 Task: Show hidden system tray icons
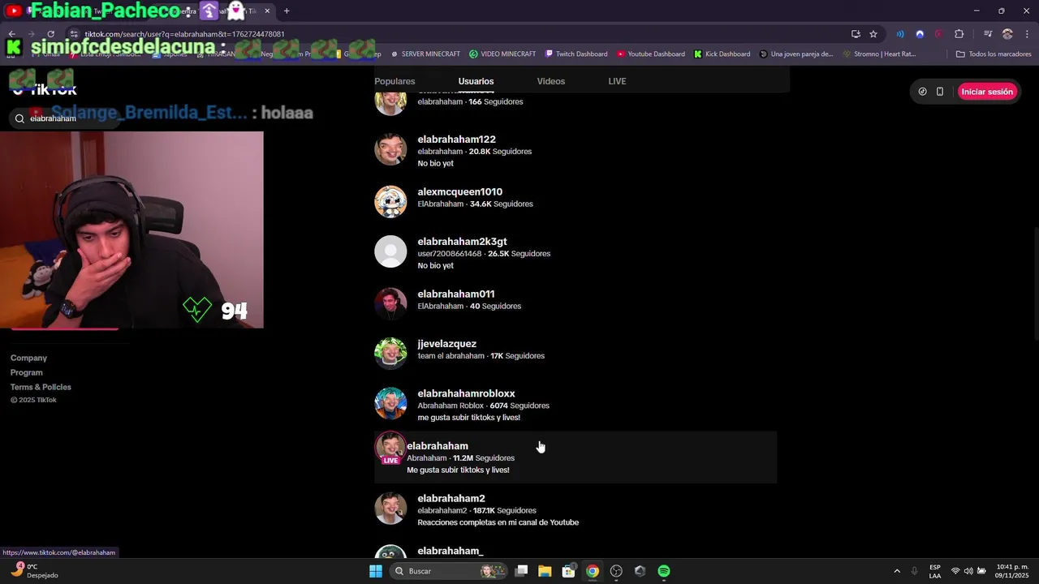click(897, 571)
